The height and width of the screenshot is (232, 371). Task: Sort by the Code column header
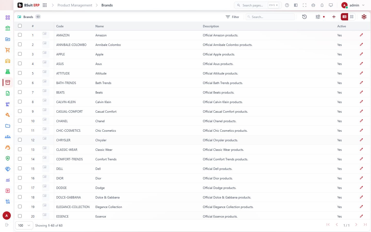pyautogui.click(x=60, y=26)
